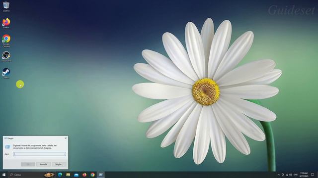Open the notification center icon

(313, 175)
